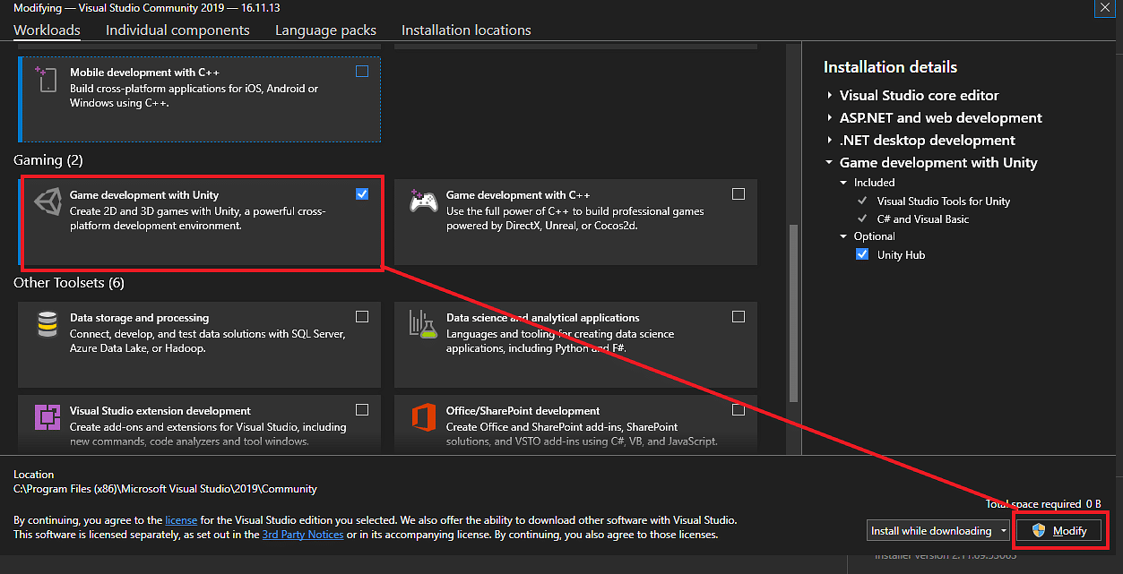Click the C# and Visual Basic item
The image size is (1123, 574).
(x=923, y=218)
